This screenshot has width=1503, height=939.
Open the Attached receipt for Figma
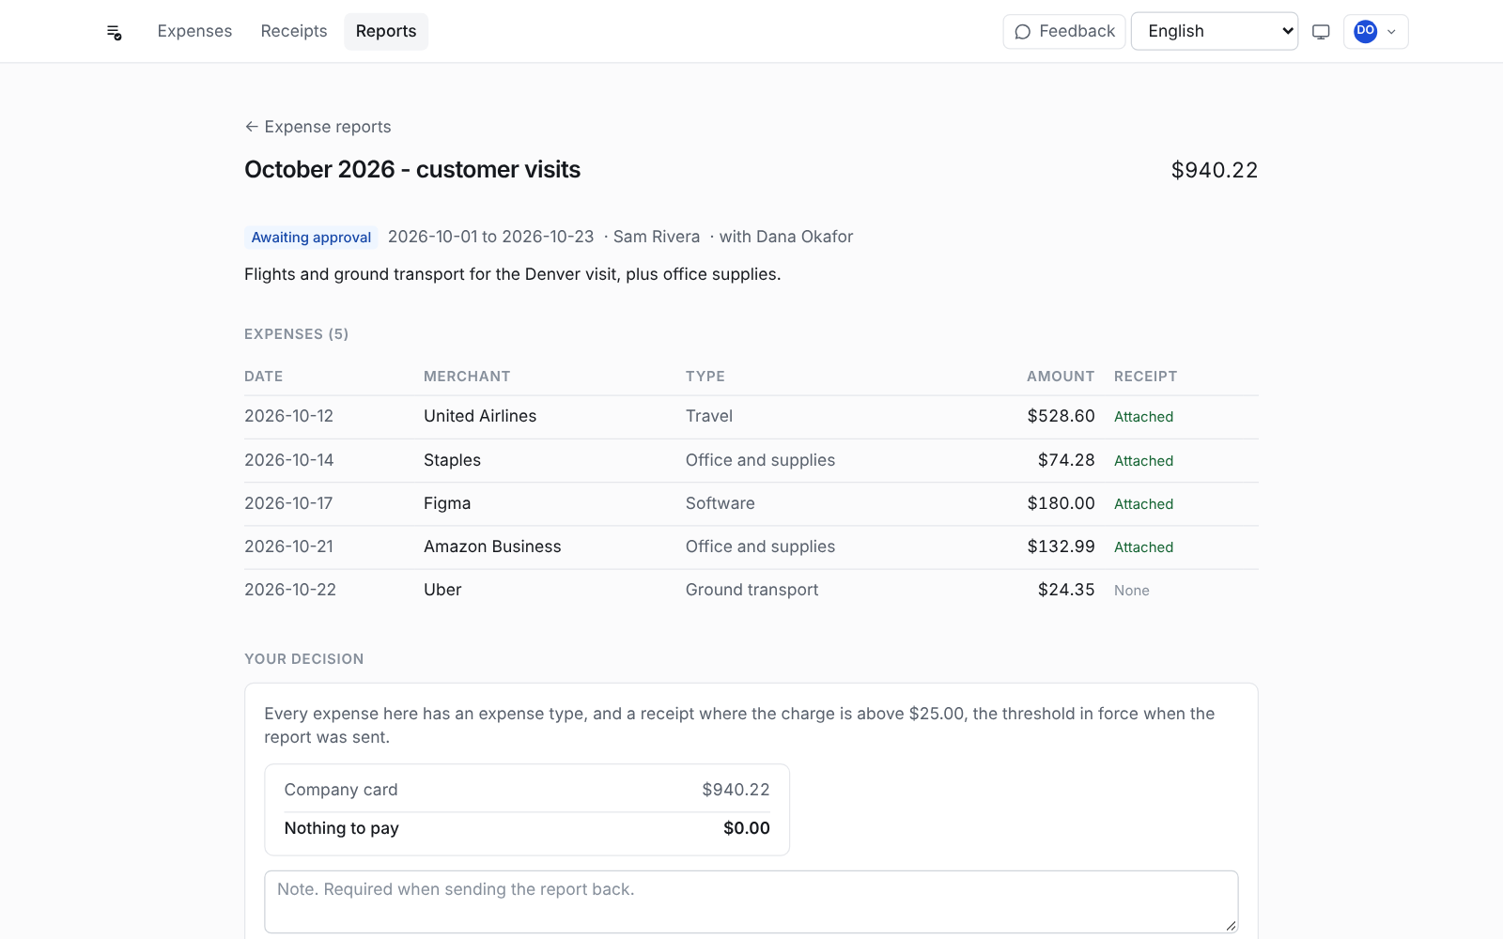(x=1143, y=504)
